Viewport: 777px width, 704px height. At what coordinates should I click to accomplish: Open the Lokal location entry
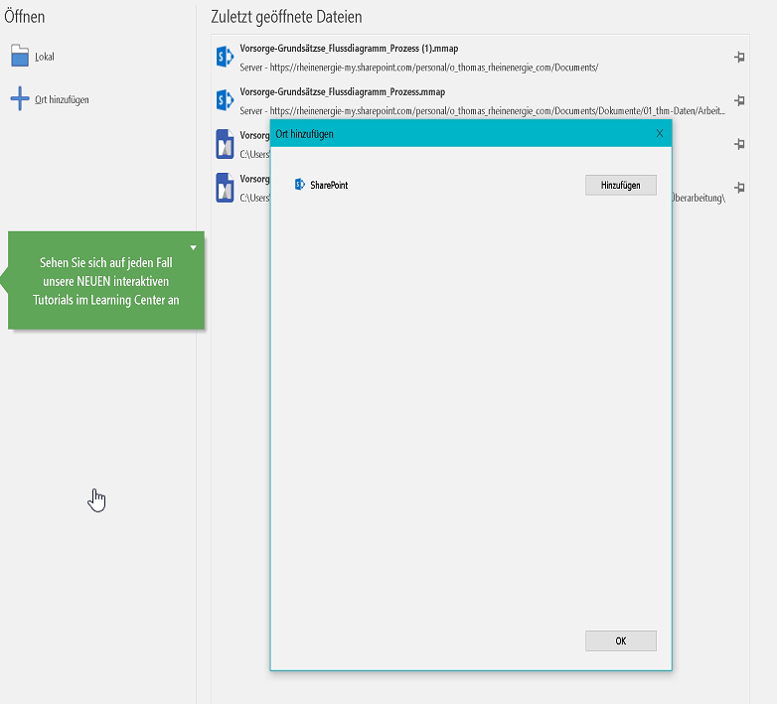45,57
